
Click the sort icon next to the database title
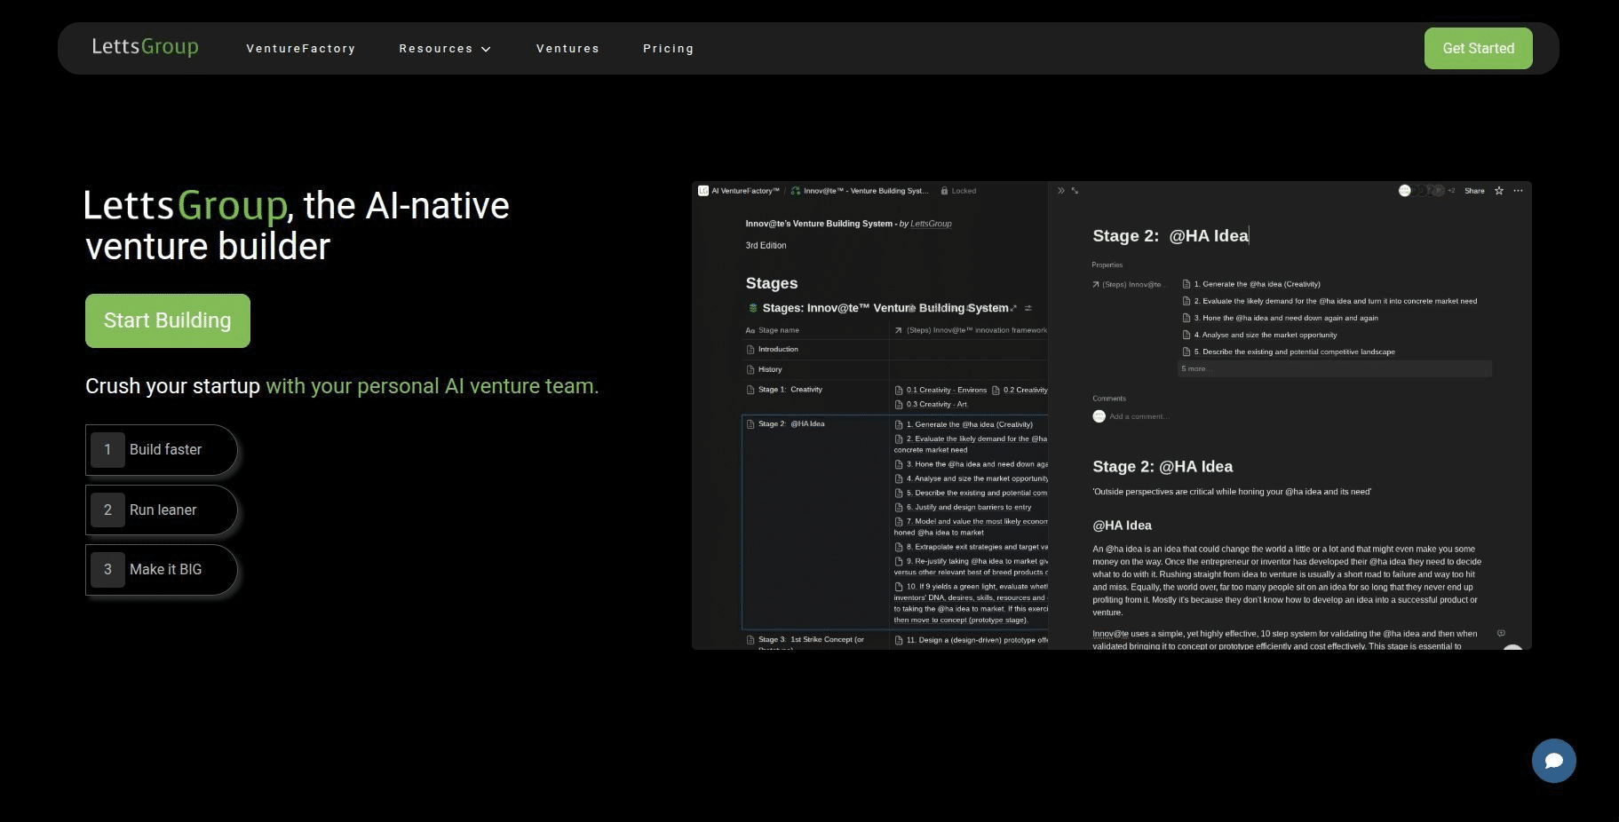[x=1028, y=308]
